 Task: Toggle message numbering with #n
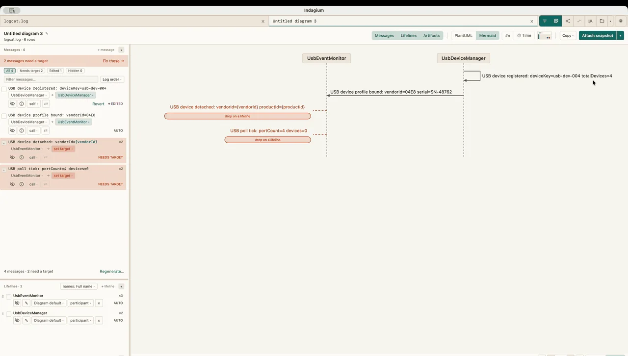click(x=507, y=35)
